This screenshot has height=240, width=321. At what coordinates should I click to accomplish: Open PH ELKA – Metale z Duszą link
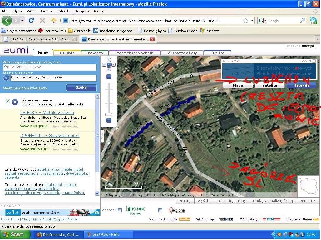(47, 112)
